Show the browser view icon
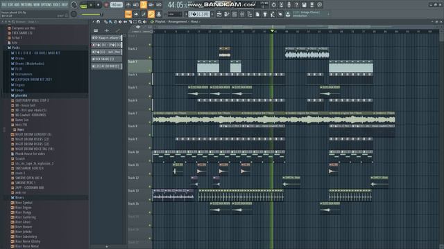The image size is (444, 249). coord(250,14)
